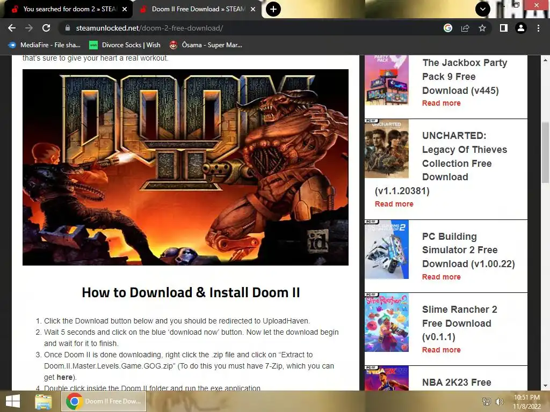Expand the tab search dropdown
Viewport: 550px width, 412px height.
(x=483, y=9)
